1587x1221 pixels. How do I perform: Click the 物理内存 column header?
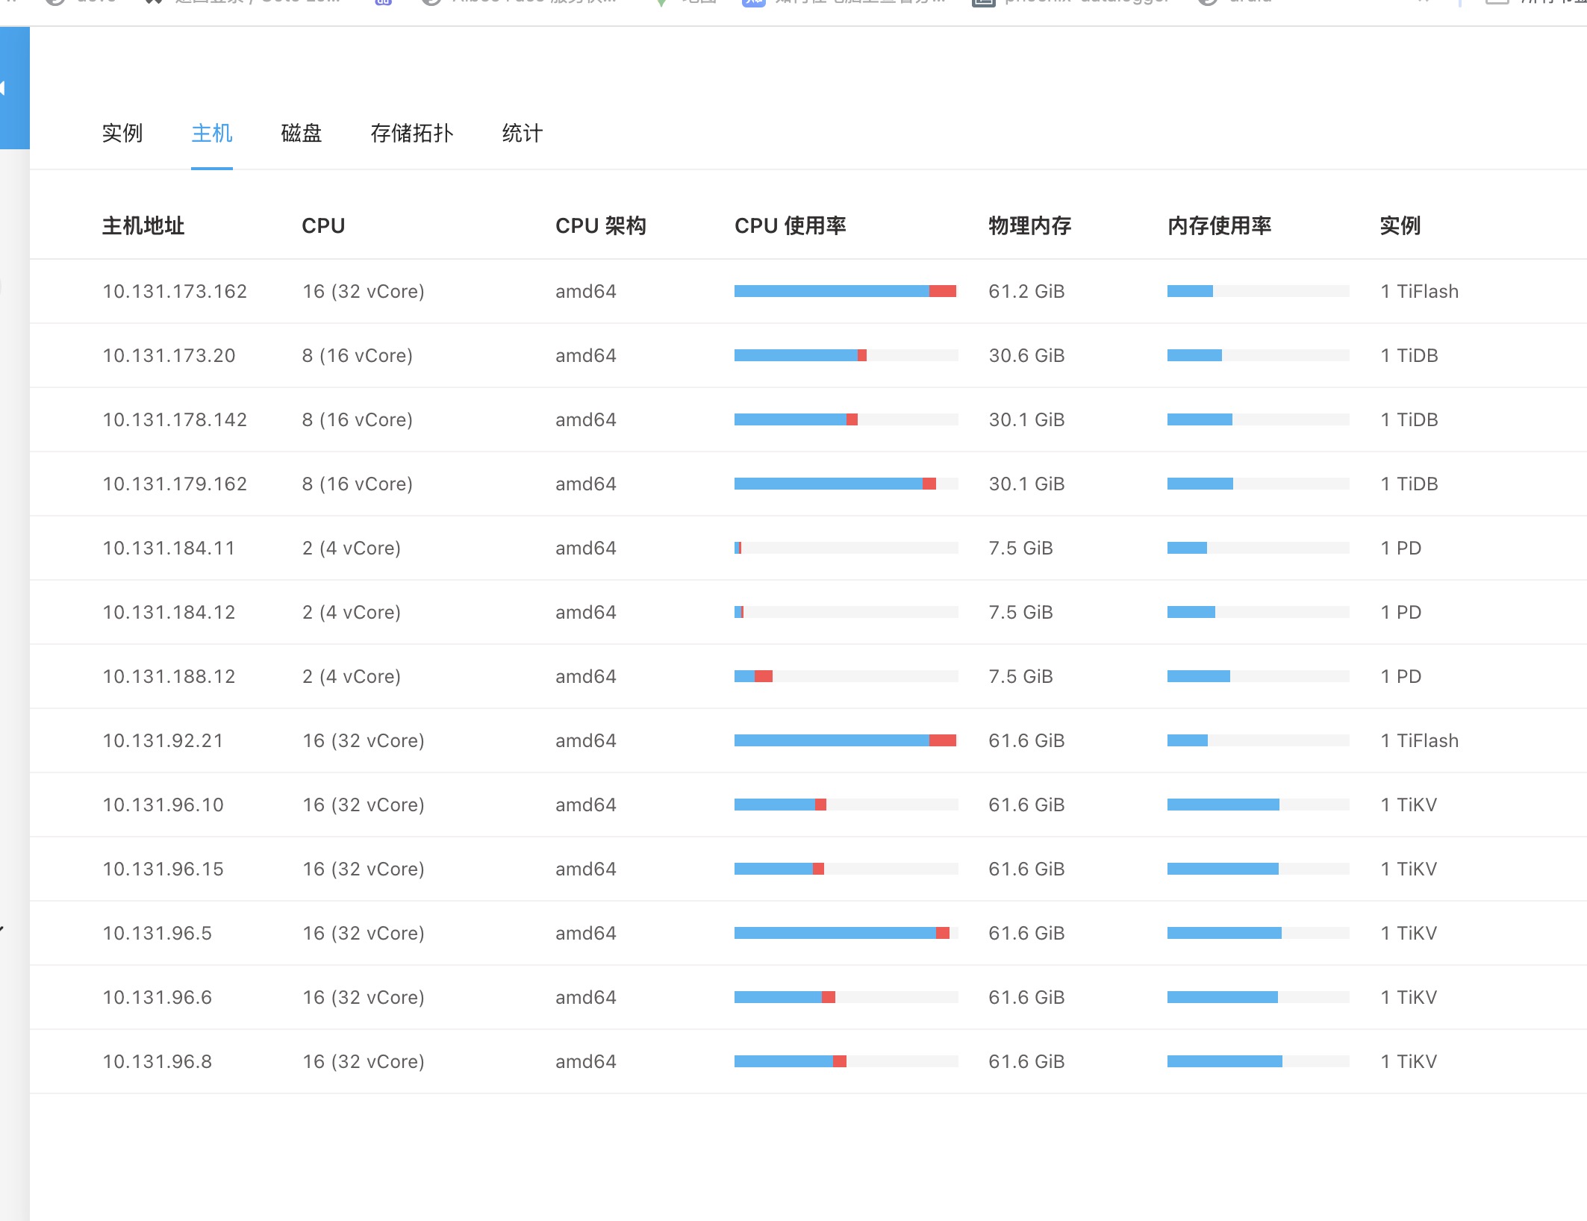pyautogui.click(x=1029, y=225)
